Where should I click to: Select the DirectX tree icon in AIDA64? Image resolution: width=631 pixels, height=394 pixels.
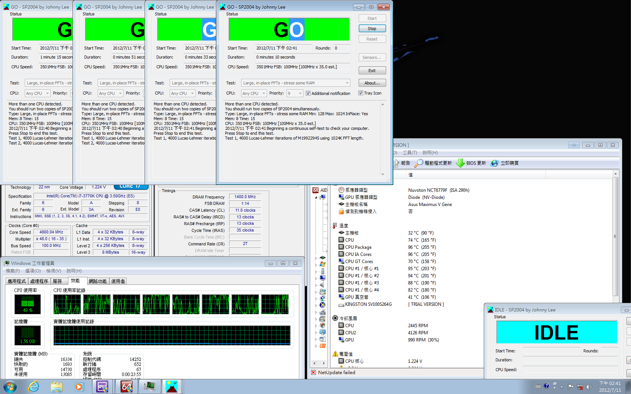[322, 305]
